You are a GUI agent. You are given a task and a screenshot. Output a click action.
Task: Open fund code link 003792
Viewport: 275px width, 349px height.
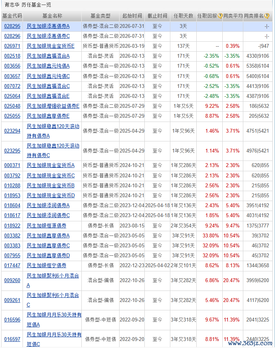pyautogui.click(x=12, y=176)
